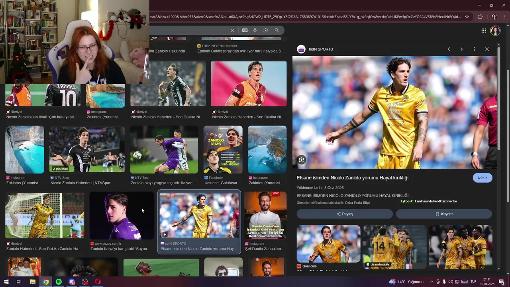The image size is (510, 287).
Task: Open the Chrome extensions puzzle icon
Action: [480, 17]
